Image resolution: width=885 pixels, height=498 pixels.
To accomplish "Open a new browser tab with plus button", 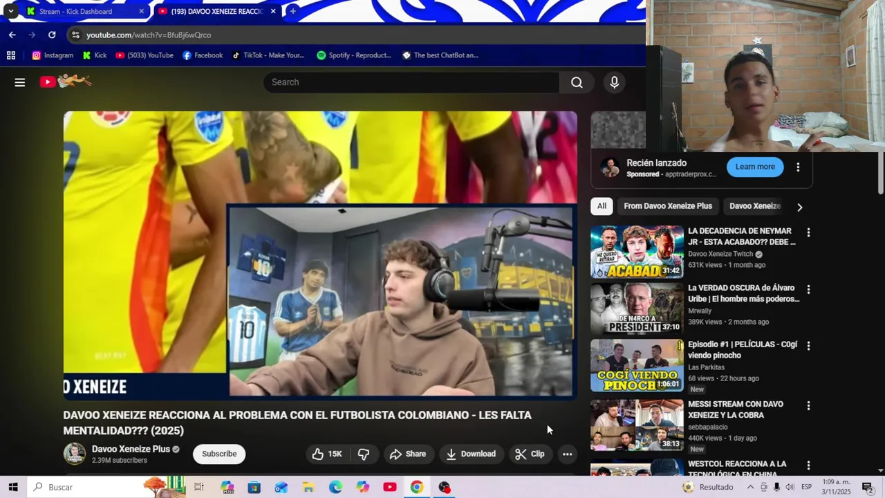I will click(x=292, y=11).
